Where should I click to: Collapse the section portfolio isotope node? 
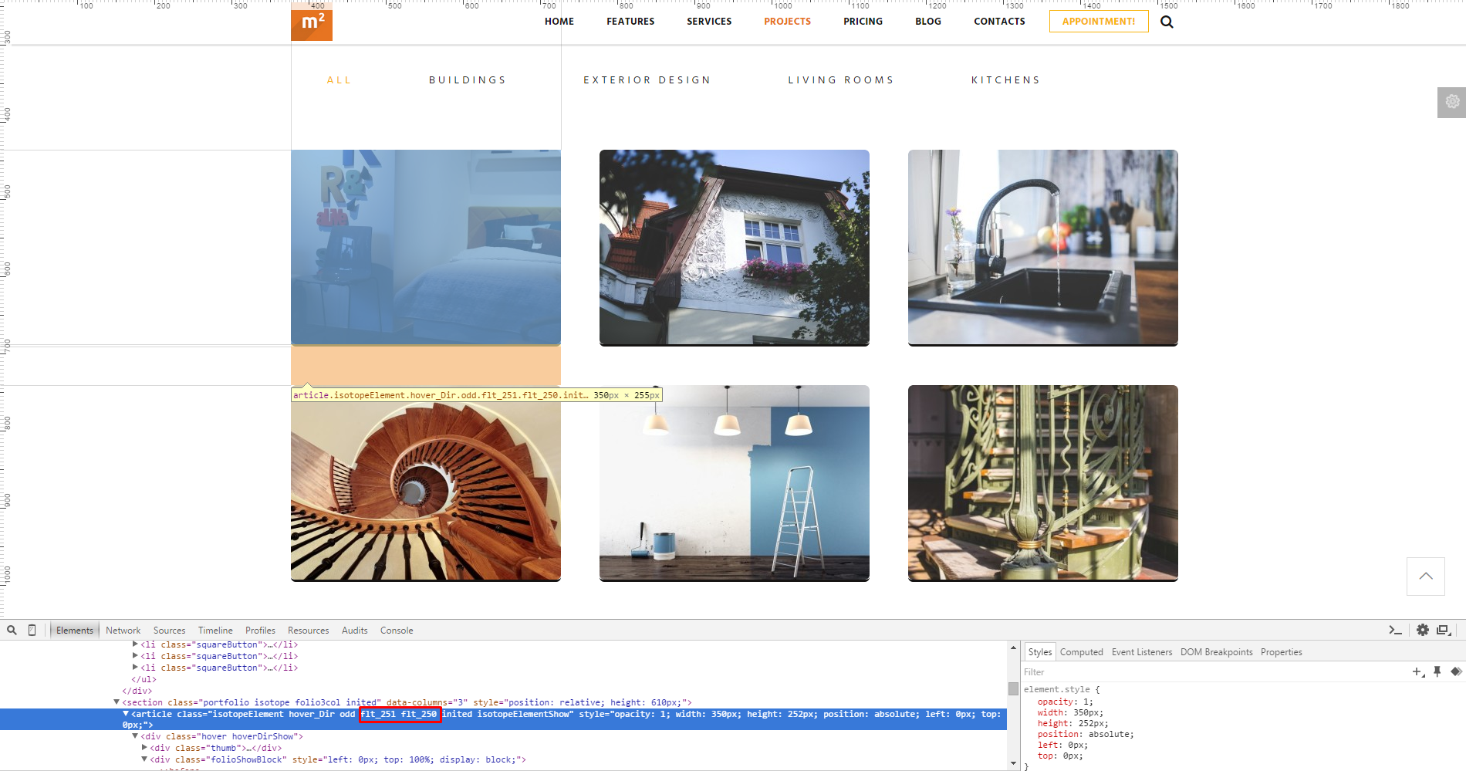(x=117, y=702)
